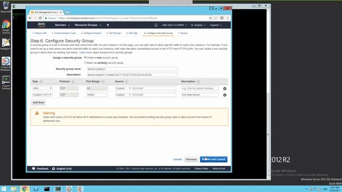This screenshot has width=342, height=192.
Task: Close the EC2 Management Console tab
Action: (x=61, y=12)
